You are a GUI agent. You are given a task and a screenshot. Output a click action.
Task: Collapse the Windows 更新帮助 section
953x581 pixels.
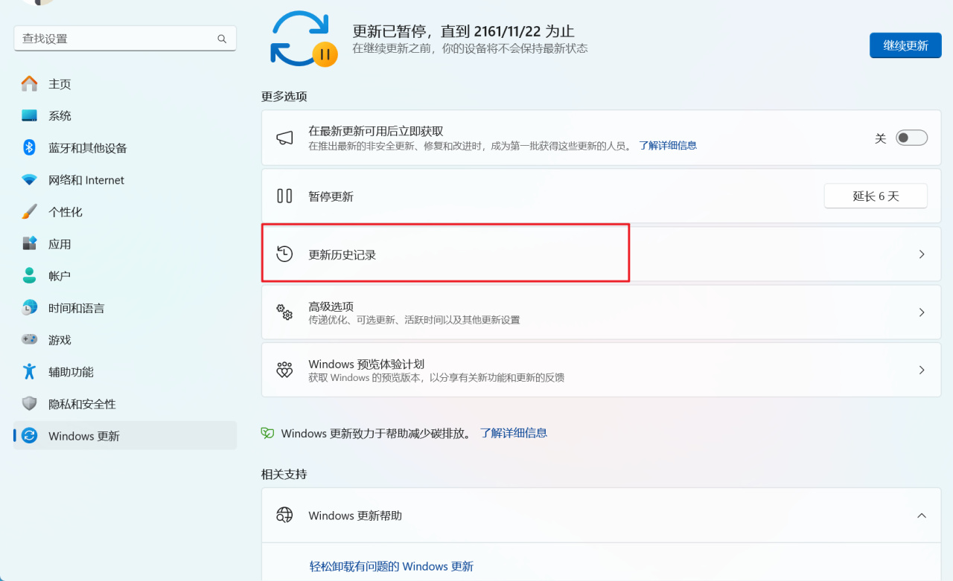922,516
